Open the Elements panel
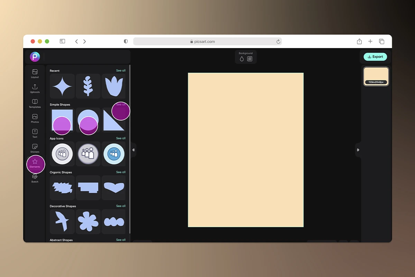415x277 pixels. [35, 163]
